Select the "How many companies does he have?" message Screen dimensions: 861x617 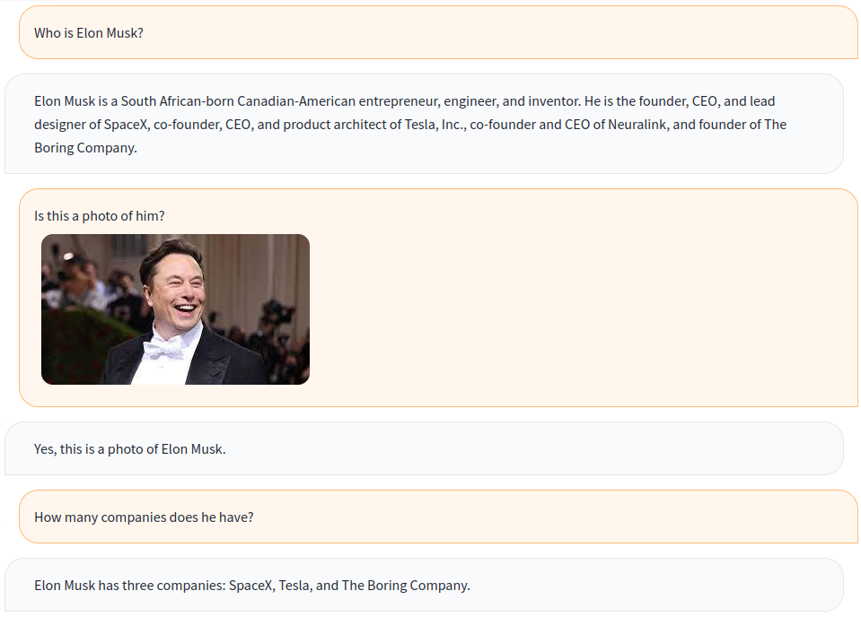click(x=144, y=517)
